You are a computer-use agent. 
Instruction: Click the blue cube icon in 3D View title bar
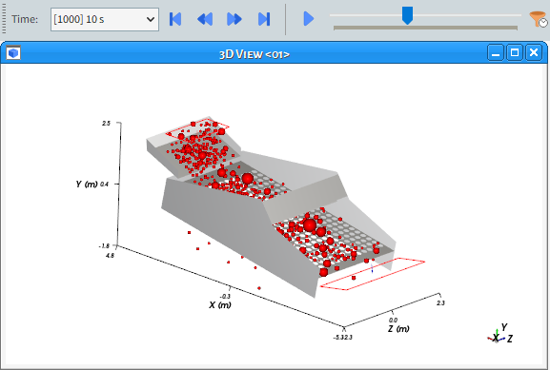click(x=13, y=53)
